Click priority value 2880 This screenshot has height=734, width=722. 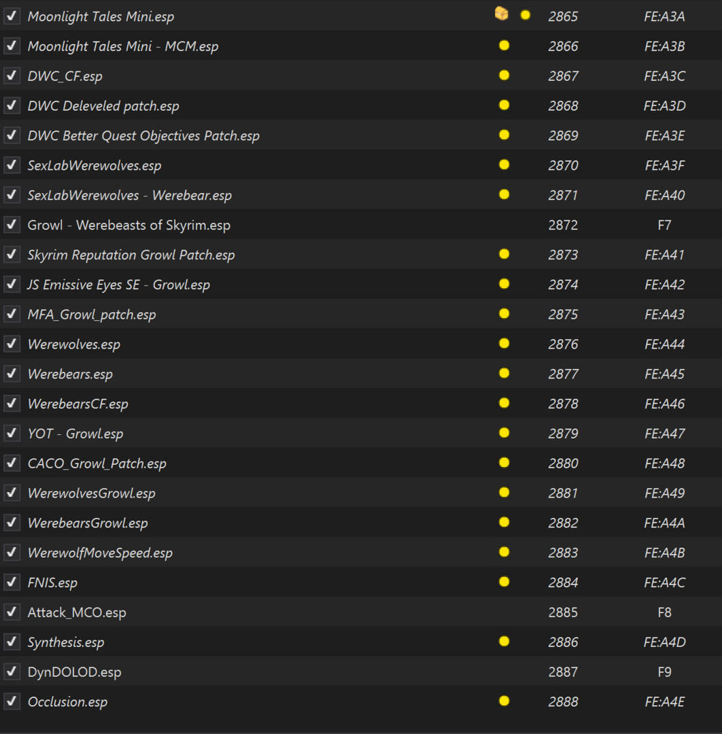pos(564,464)
